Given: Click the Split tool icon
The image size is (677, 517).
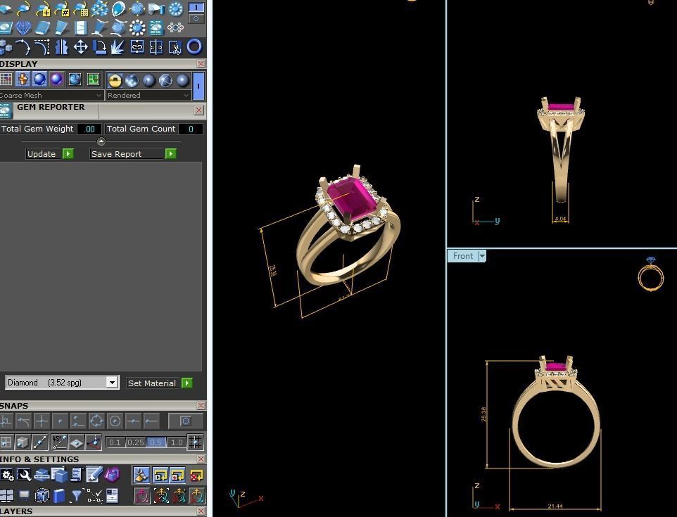Looking at the screenshot, I should point(156,47).
